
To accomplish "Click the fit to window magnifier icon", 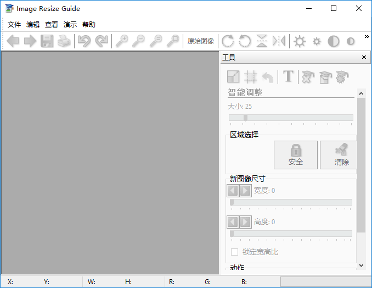I will click(x=173, y=41).
